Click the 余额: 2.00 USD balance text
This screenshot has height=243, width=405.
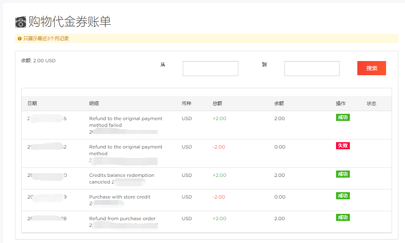(38, 61)
